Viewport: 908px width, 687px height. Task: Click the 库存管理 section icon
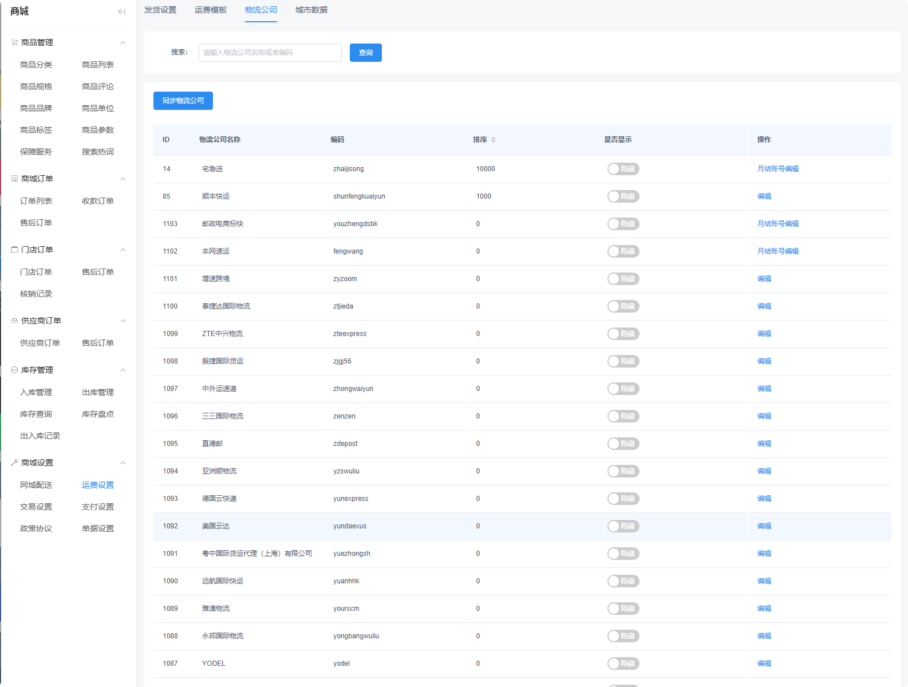pos(14,370)
